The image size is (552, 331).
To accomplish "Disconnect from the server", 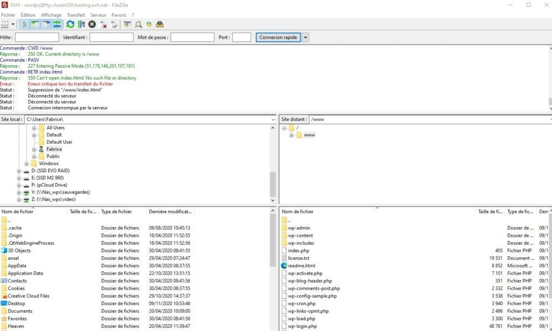I will click(103, 24).
